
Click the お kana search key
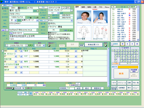tap(137, 61)
